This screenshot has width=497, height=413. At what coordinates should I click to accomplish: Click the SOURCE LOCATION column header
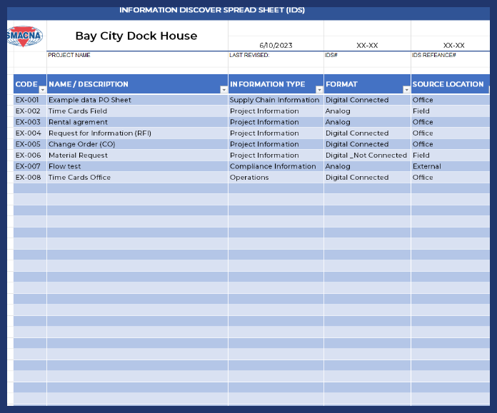pos(451,84)
